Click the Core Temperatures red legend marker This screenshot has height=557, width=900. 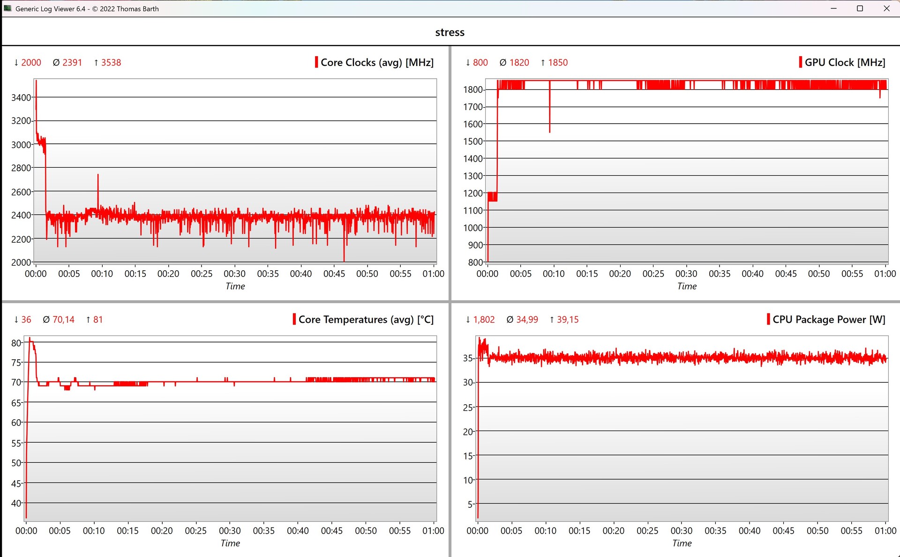tap(294, 319)
